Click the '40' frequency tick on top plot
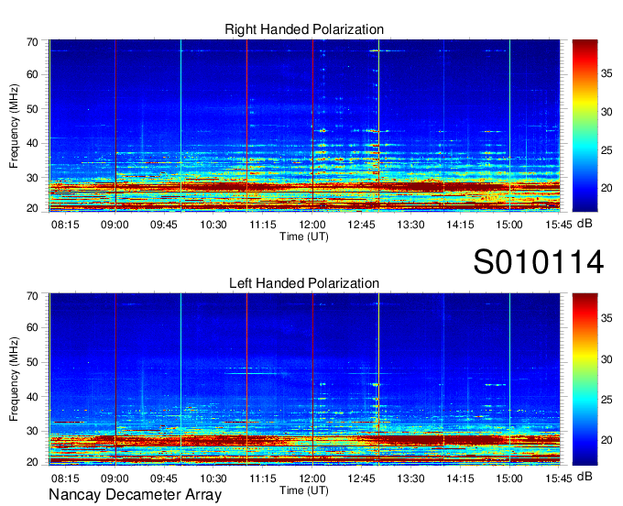 tap(32, 143)
